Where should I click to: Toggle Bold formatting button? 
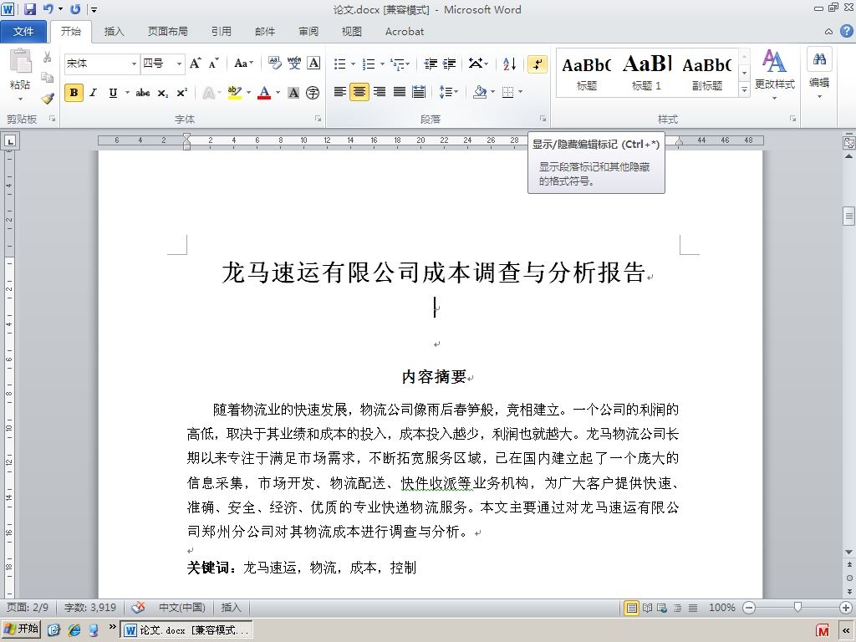point(74,93)
